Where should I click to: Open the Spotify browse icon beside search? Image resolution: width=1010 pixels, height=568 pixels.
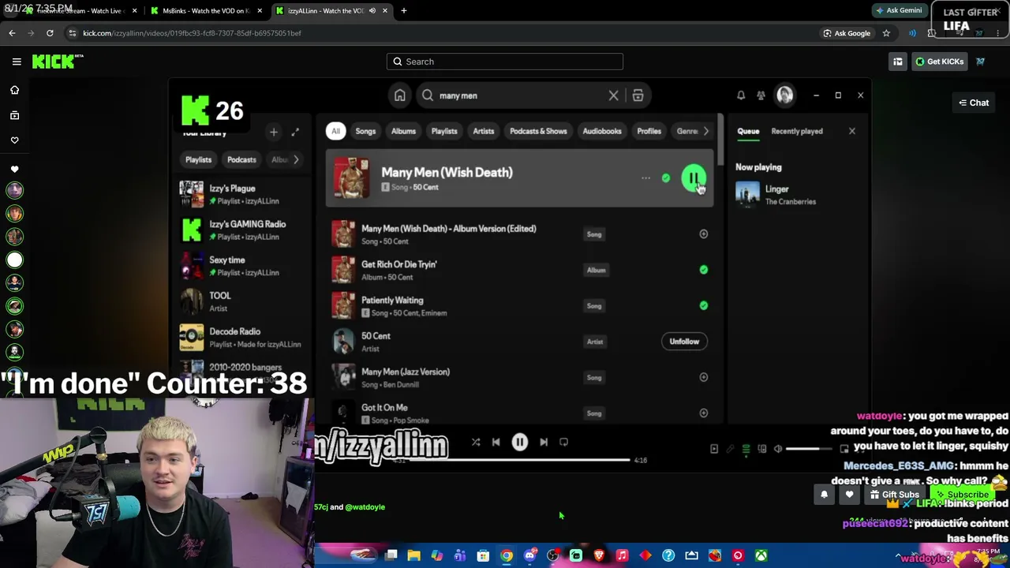pos(638,95)
